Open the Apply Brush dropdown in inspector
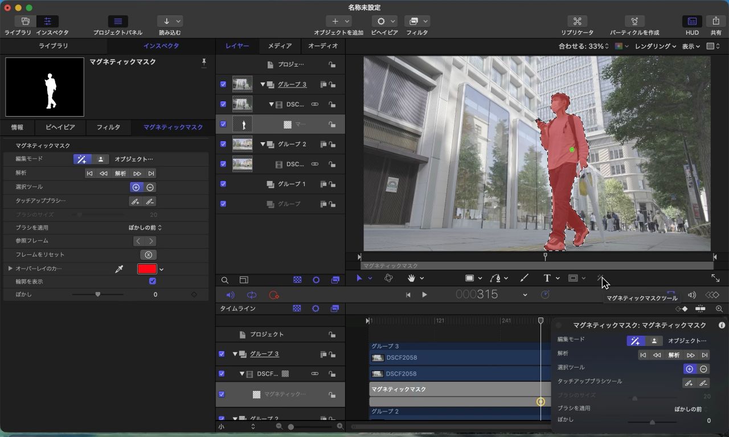Image resolution: width=729 pixels, height=437 pixels. click(145, 228)
